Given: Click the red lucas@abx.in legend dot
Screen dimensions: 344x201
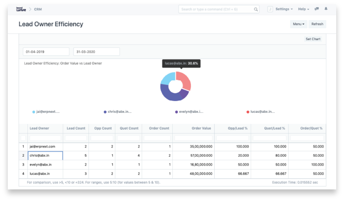Looking at the screenshot, I should click(x=248, y=112).
